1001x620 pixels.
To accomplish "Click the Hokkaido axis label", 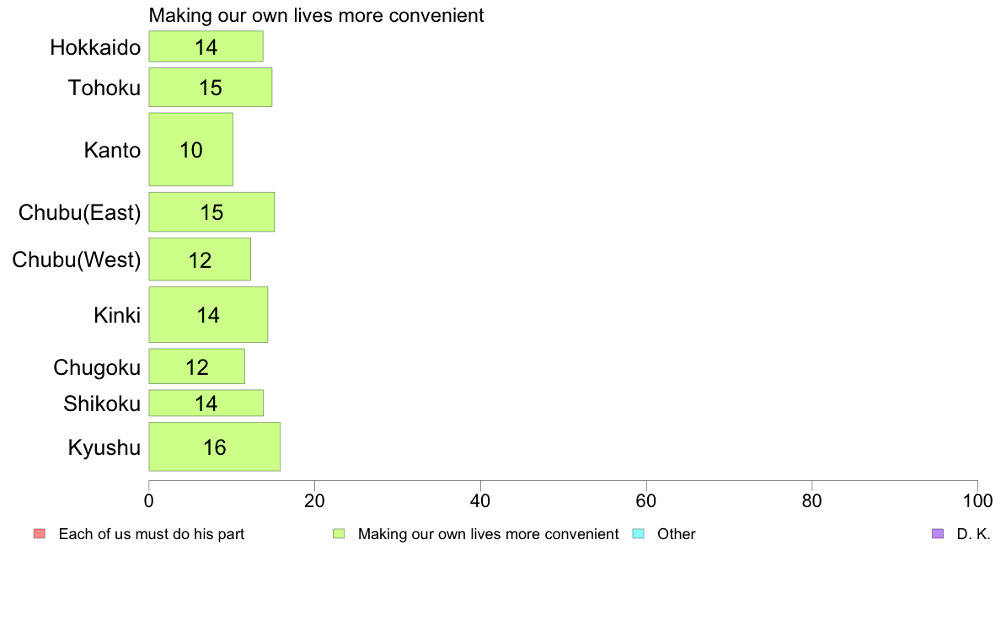I will point(95,47).
